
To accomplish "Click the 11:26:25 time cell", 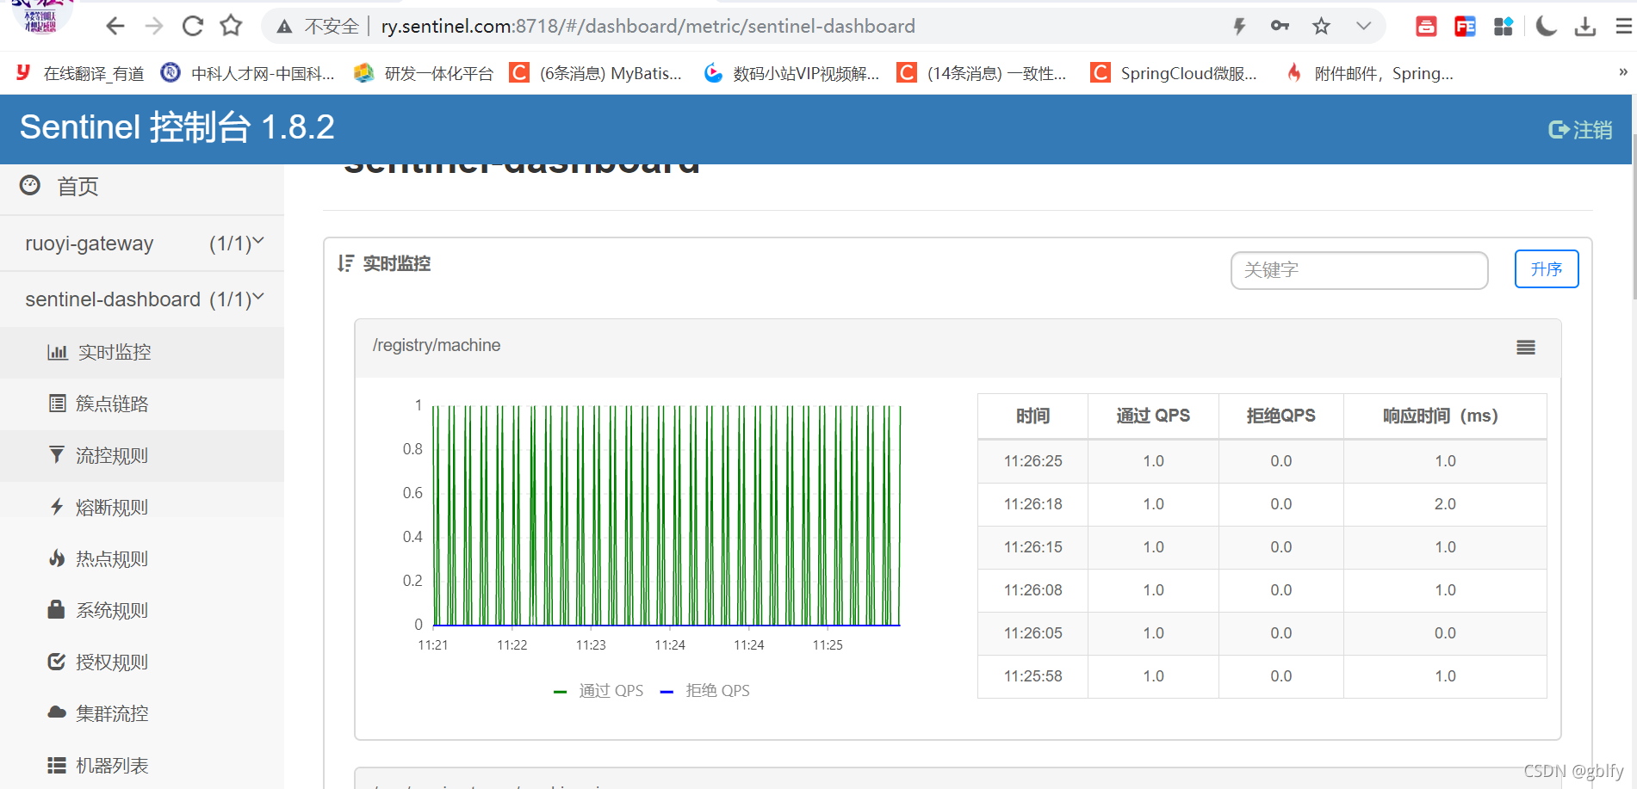I will point(1032,461).
